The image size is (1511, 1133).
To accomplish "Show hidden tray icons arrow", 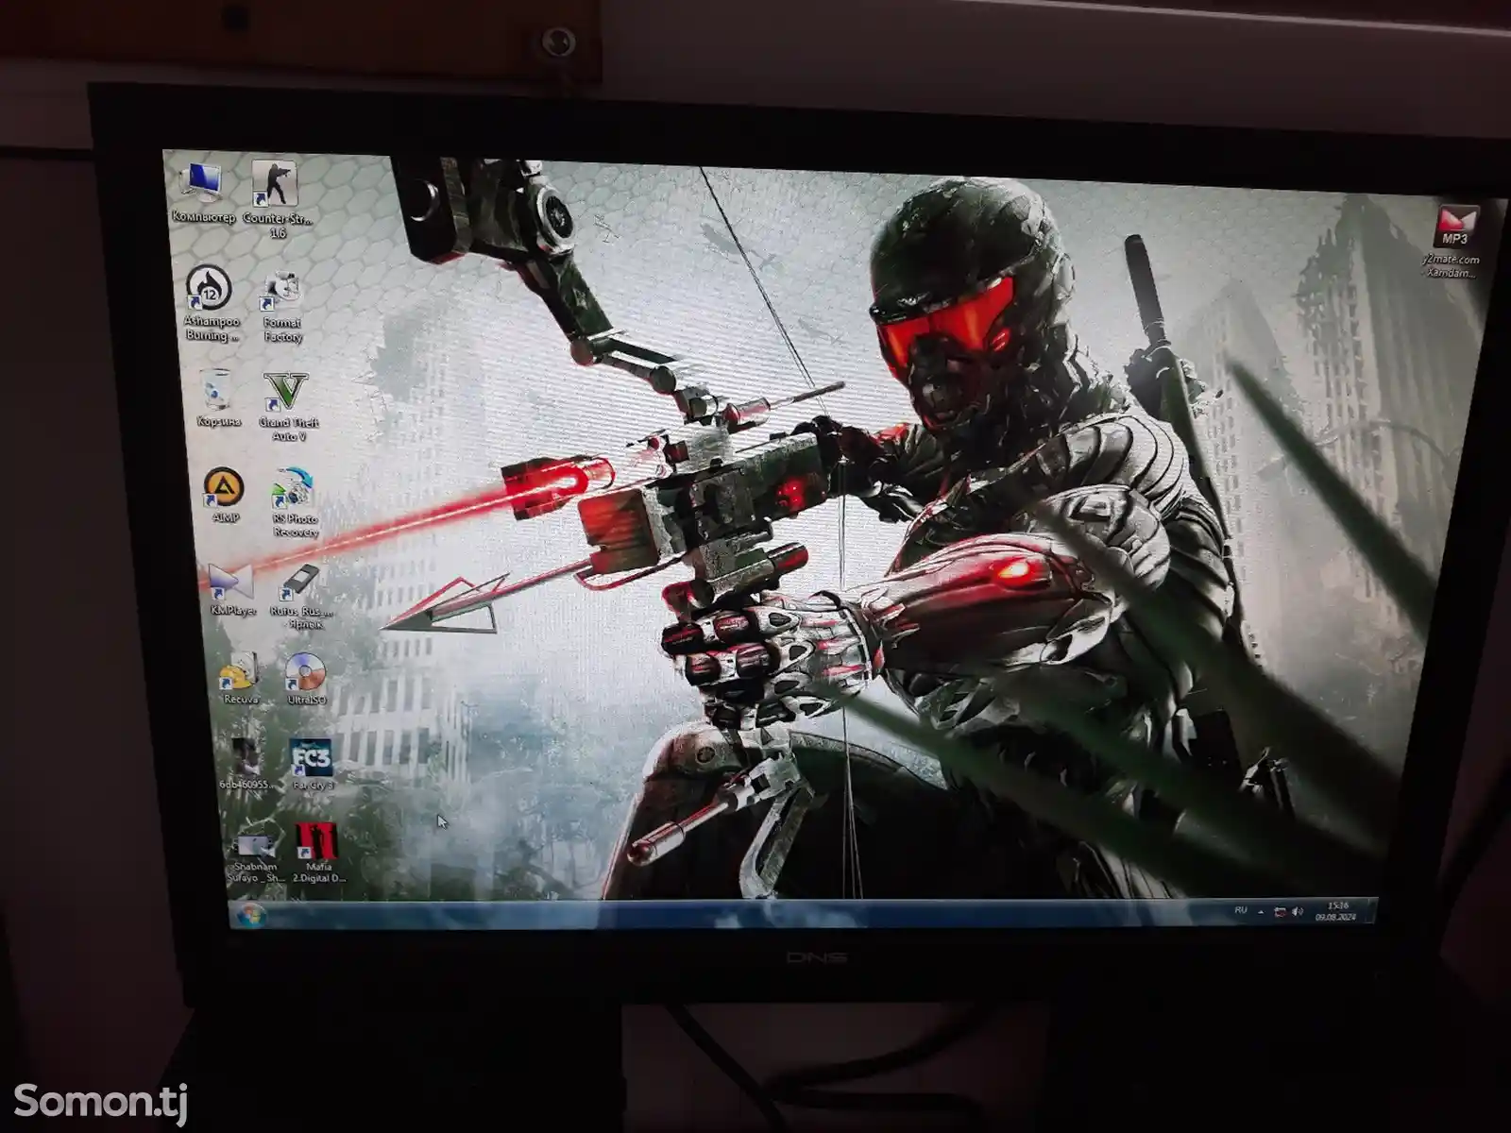I will pos(1261,912).
